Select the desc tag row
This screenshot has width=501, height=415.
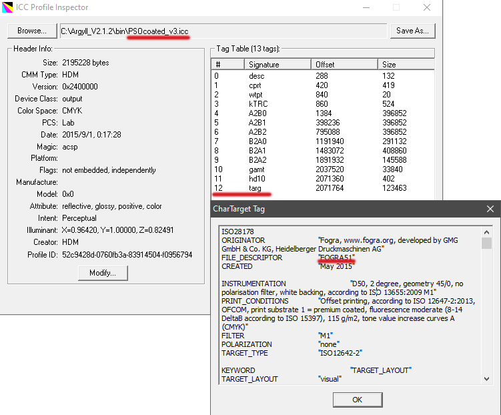coord(257,76)
